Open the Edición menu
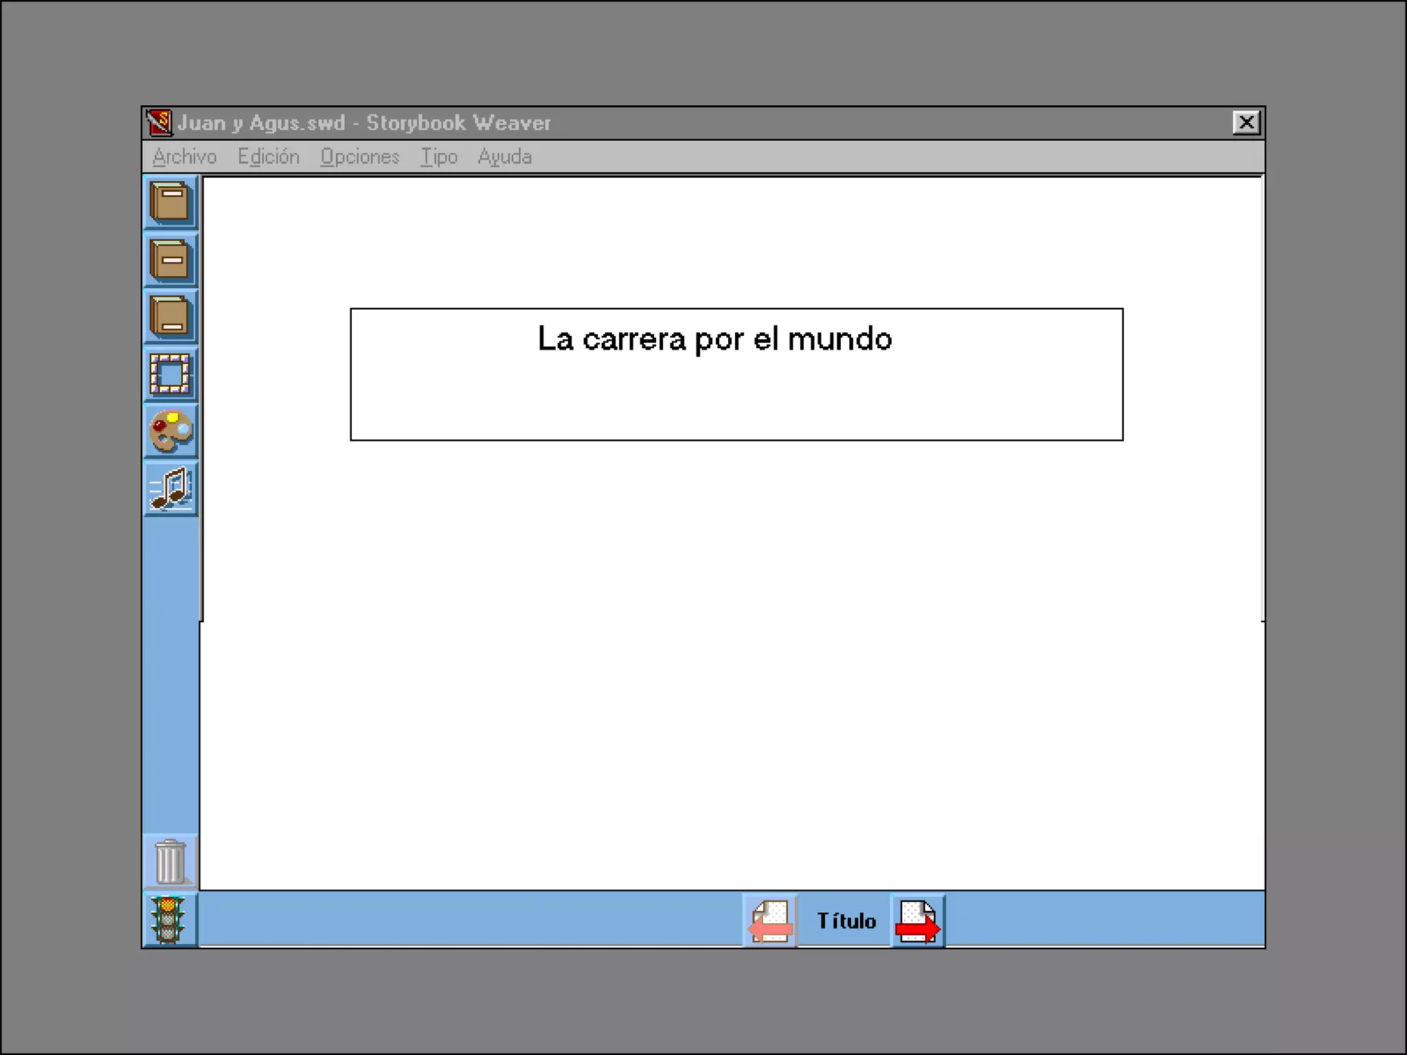This screenshot has width=1407, height=1055. [x=269, y=157]
